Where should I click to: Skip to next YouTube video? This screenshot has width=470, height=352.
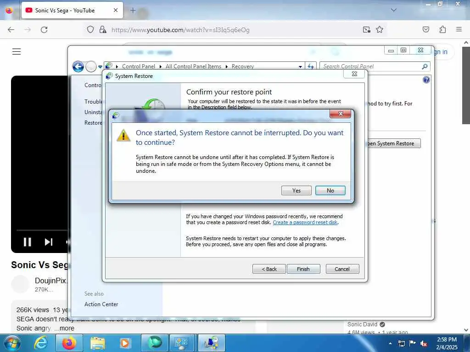click(x=49, y=242)
